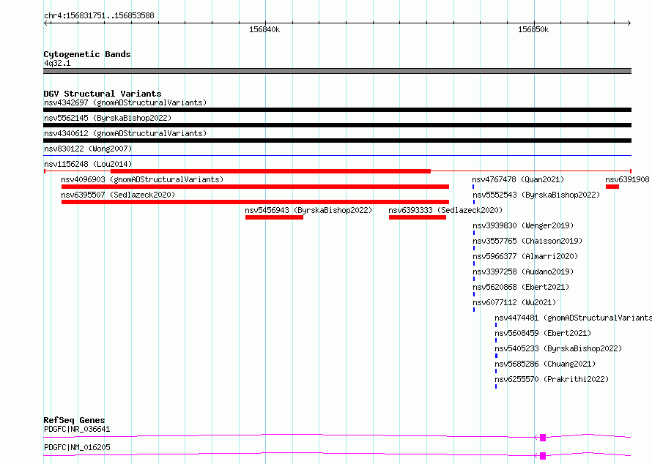Click the chr4:156831751..156853588 coordinates text
The height and width of the screenshot is (464, 652).
[99, 15]
